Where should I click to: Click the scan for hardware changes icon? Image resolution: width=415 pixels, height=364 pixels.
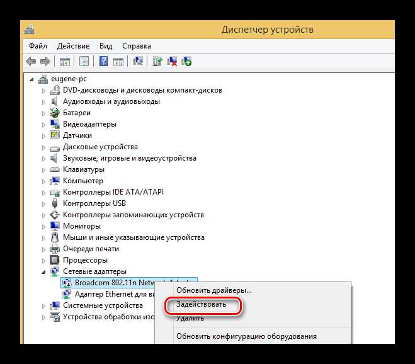pyautogui.click(x=138, y=61)
